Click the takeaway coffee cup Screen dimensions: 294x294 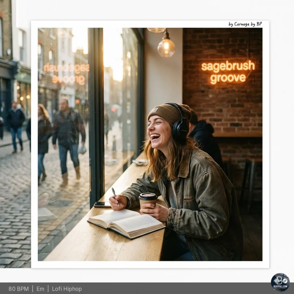tap(148, 202)
